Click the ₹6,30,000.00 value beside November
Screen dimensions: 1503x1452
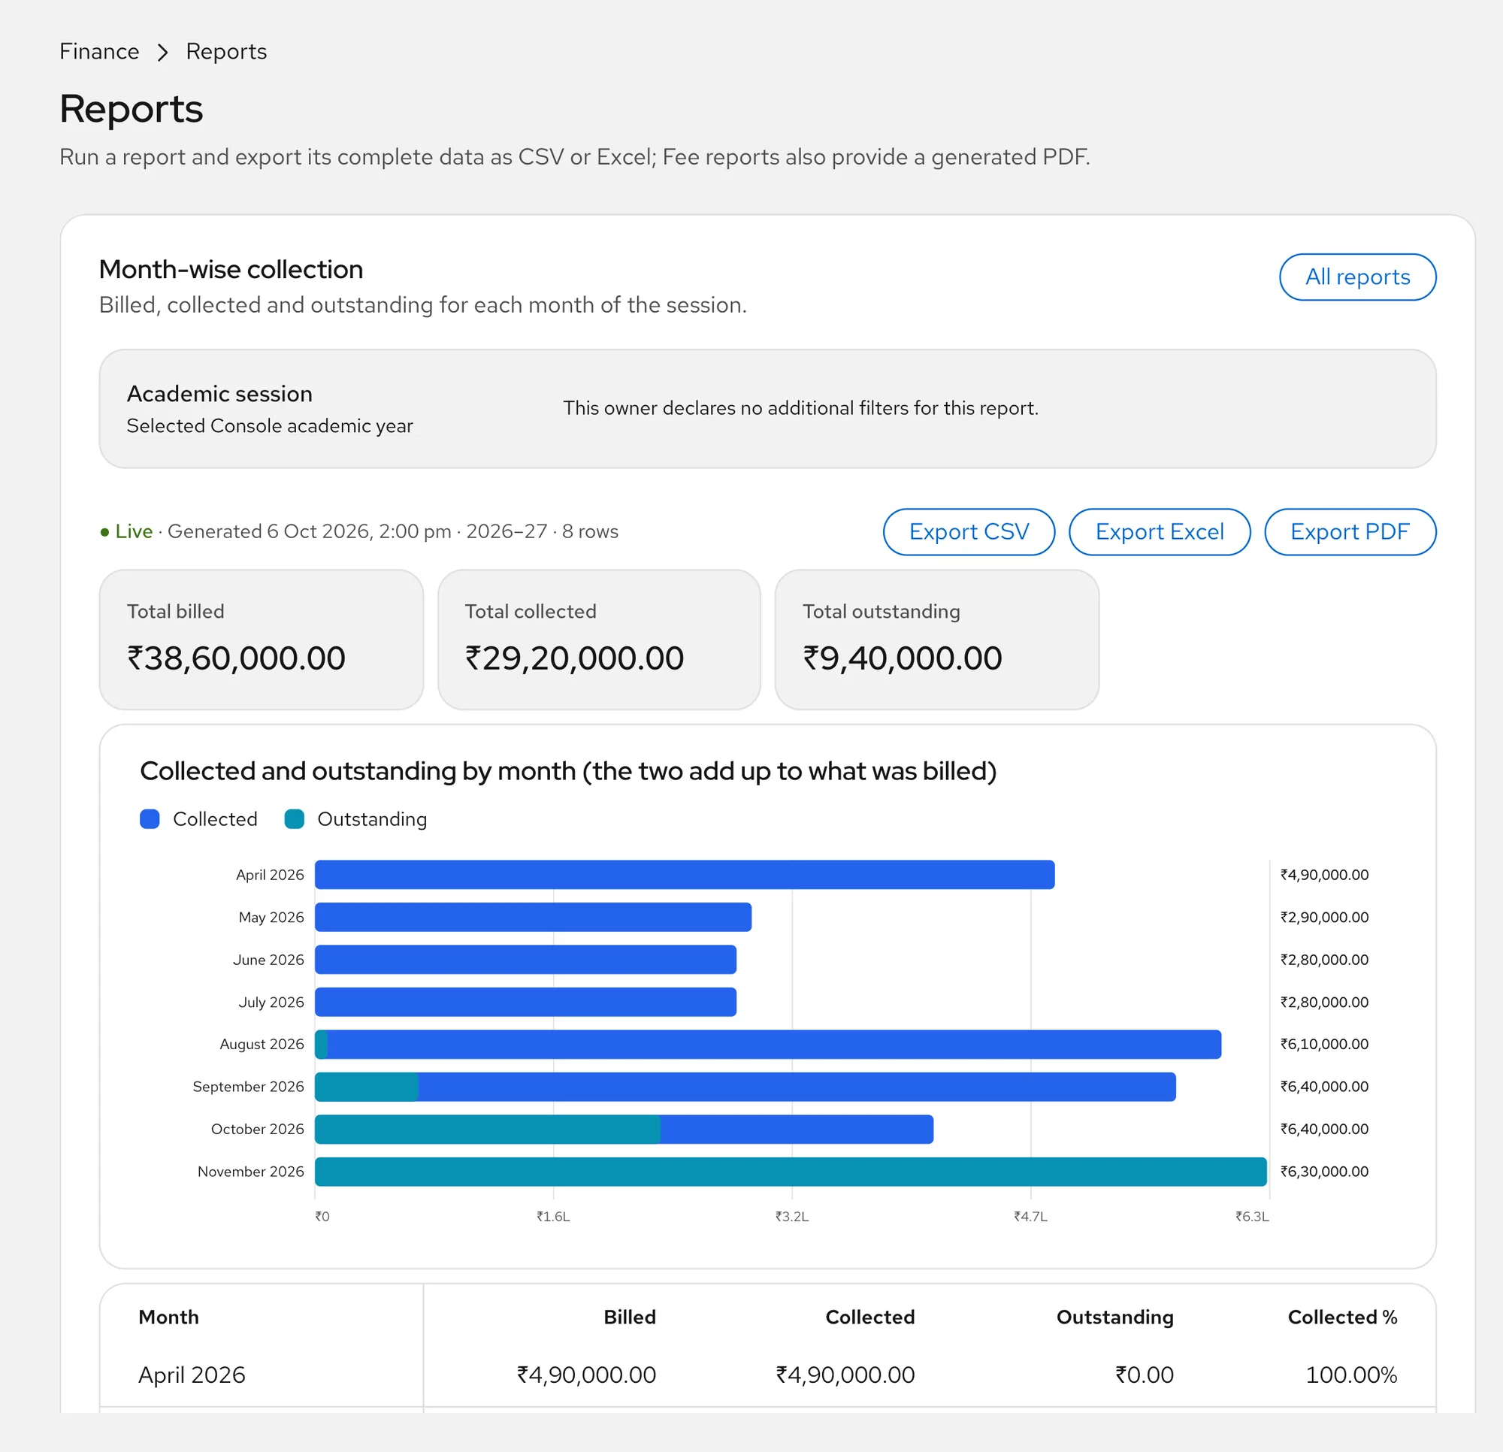[1323, 1172]
